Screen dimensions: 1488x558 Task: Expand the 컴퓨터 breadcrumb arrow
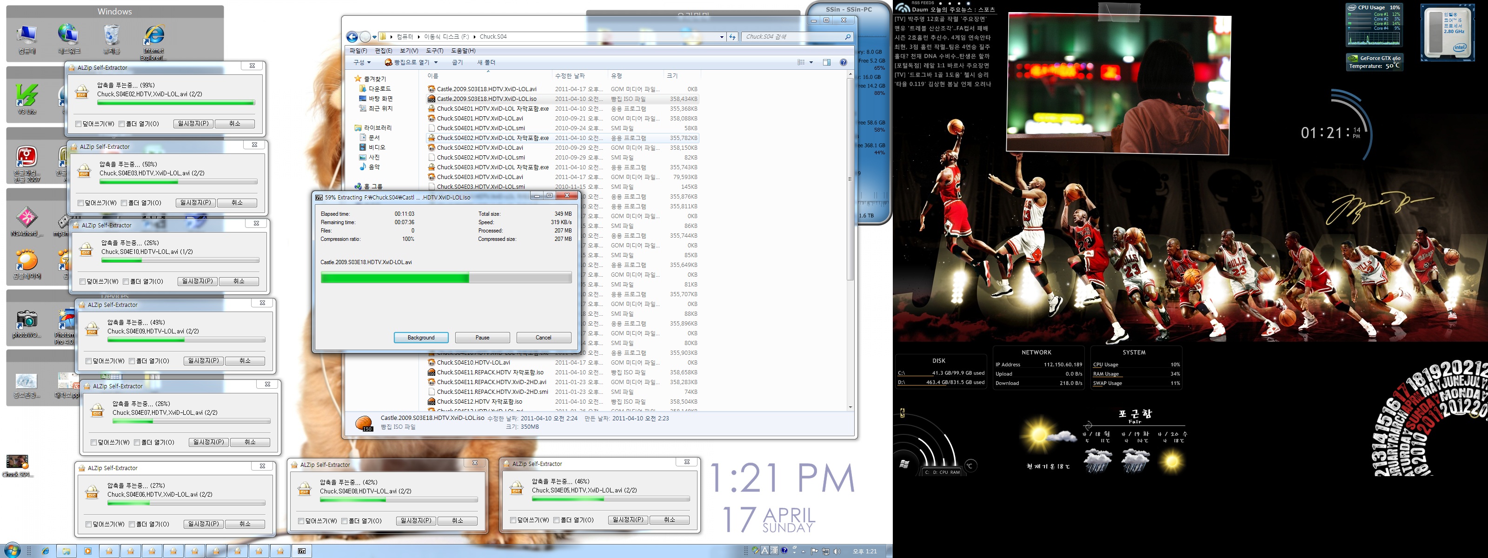pos(419,37)
